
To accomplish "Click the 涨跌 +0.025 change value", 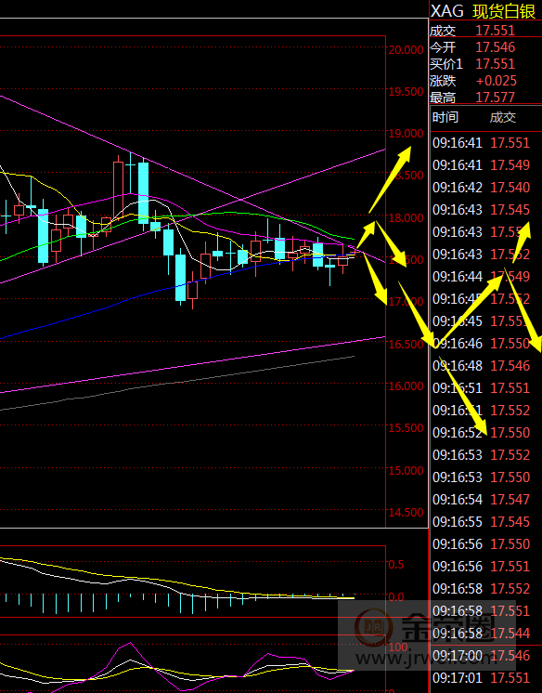I will [x=497, y=81].
